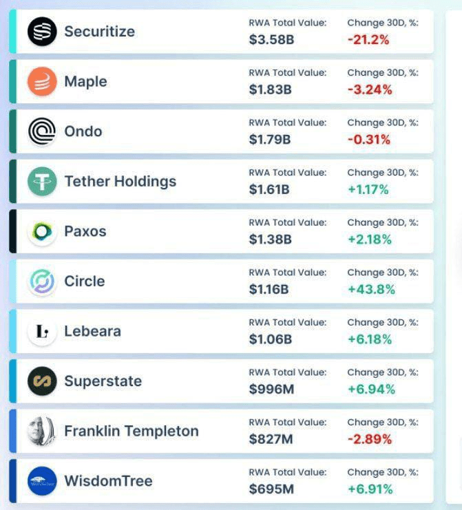
Task: Click the WisdomTree blue logo icon
Action: click(42, 481)
